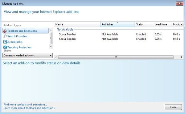185x114 pixels.
Task: Click 0.48 s navigation time in first row
Action: point(176,34)
